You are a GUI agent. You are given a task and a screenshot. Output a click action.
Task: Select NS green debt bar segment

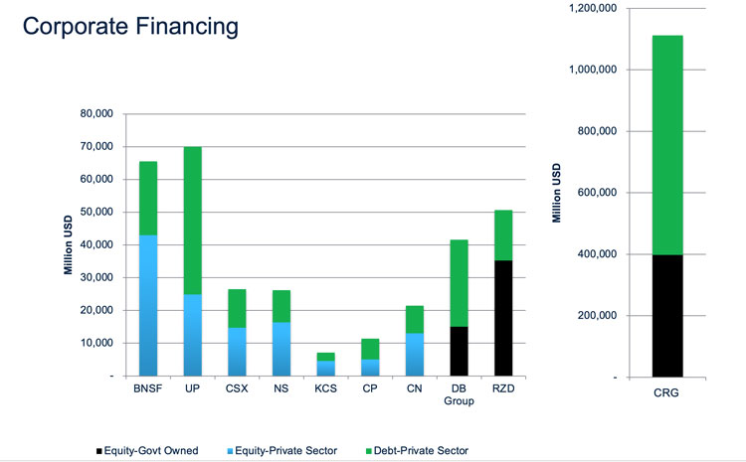point(281,306)
